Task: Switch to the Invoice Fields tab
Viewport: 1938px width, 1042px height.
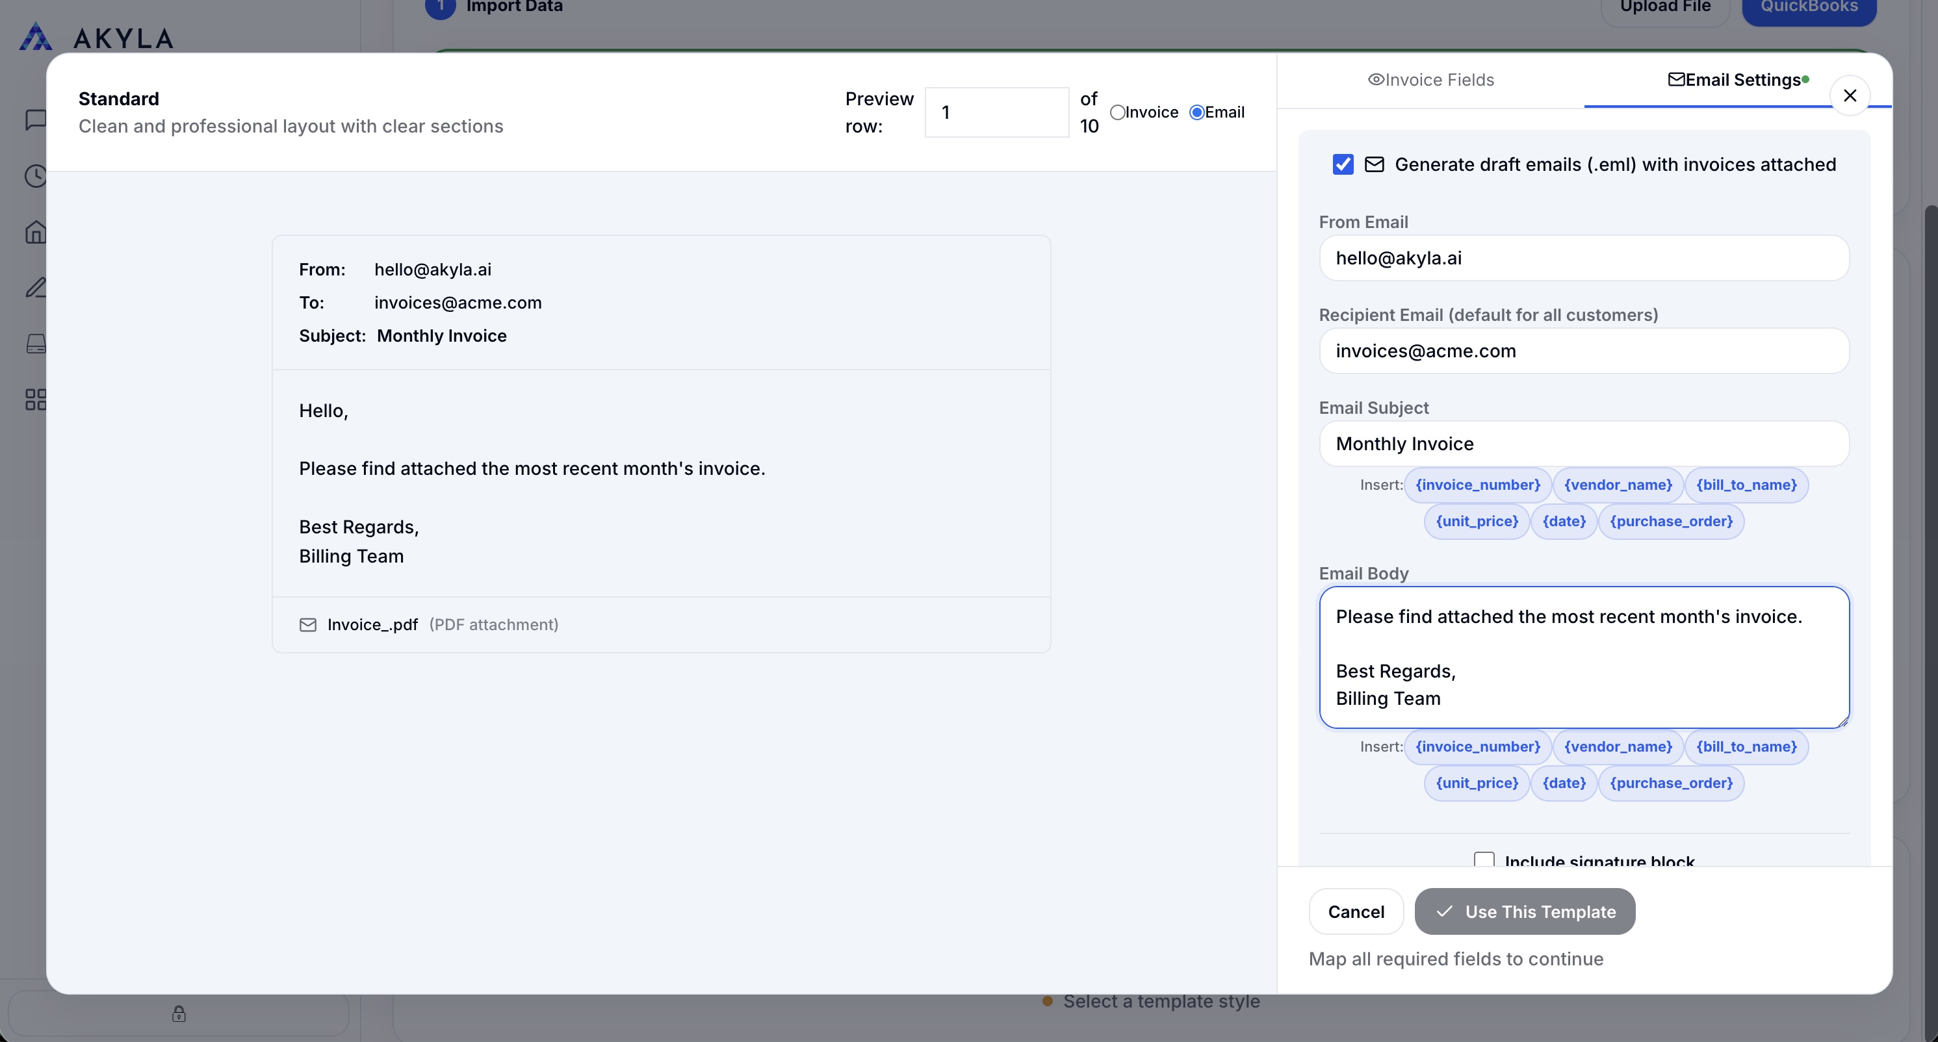Action: 1430,80
